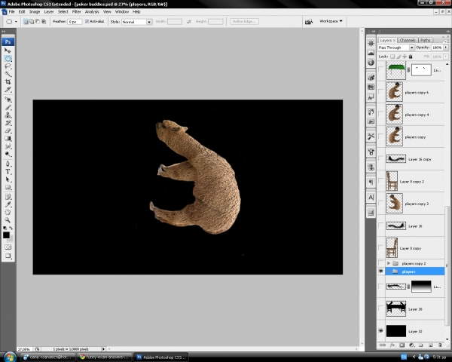
Task: Click the Delete layer trash icon
Action: [440, 345]
